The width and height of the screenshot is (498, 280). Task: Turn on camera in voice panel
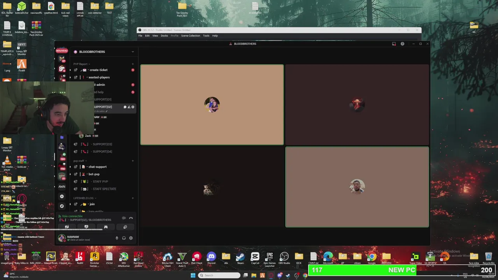pos(67,227)
